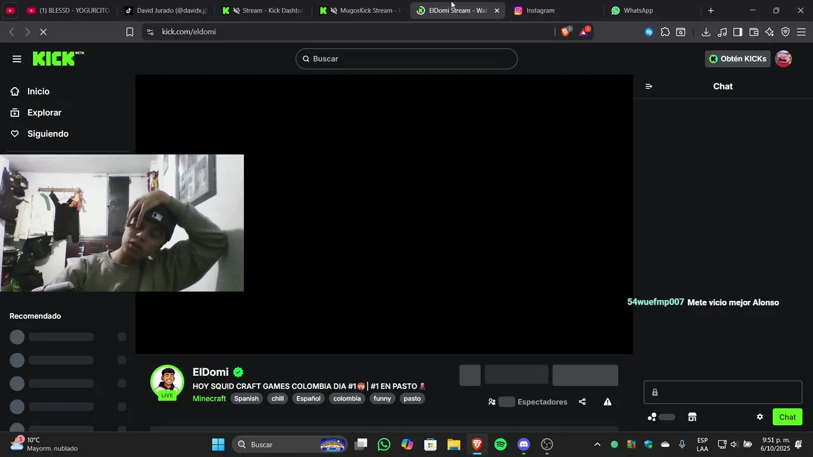Open the weather widget 10°C

click(44, 444)
